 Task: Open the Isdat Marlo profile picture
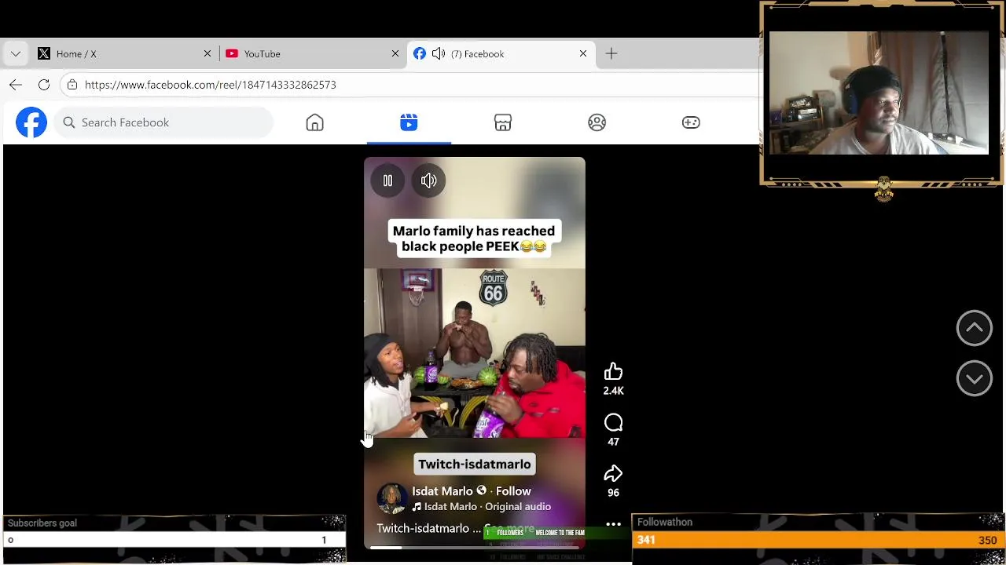(x=391, y=498)
